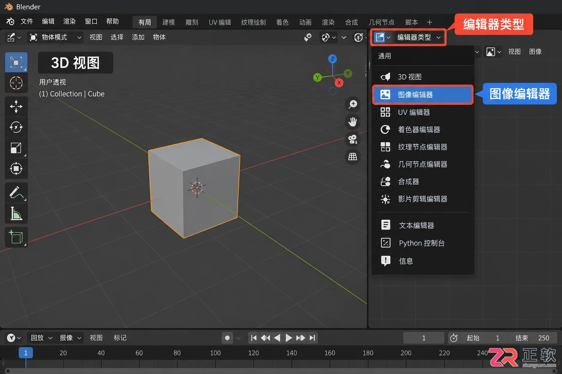Select the Add Cube tool
The width and height of the screenshot is (562, 374).
pyautogui.click(x=16, y=237)
